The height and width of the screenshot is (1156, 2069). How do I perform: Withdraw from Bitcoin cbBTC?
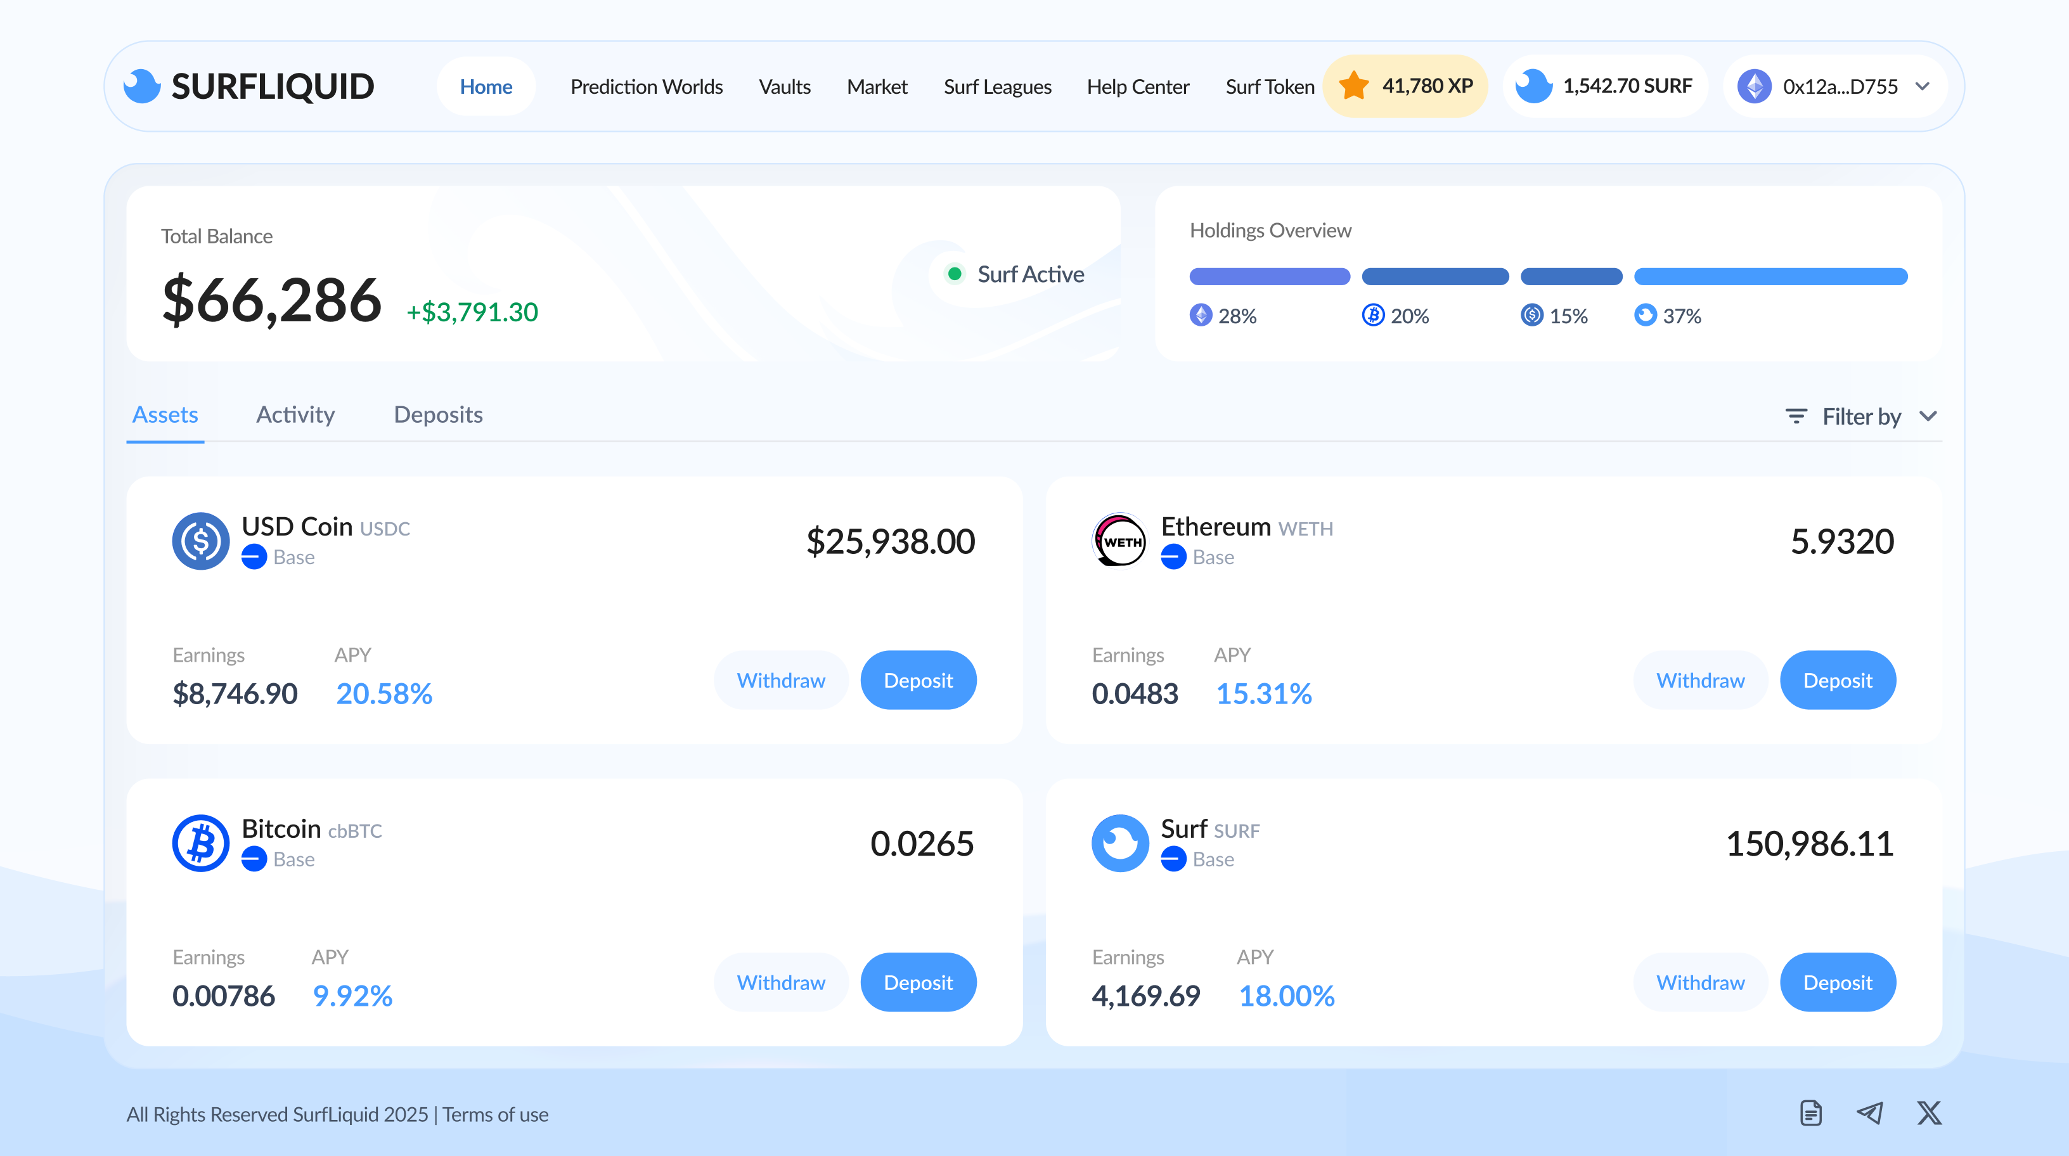(x=781, y=982)
